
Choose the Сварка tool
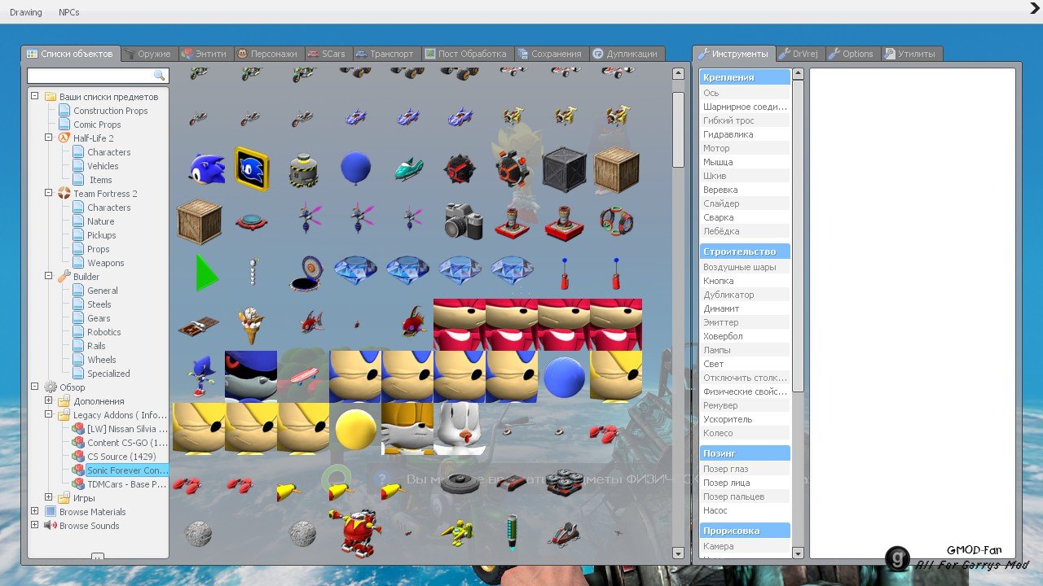[x=745, y=217]
